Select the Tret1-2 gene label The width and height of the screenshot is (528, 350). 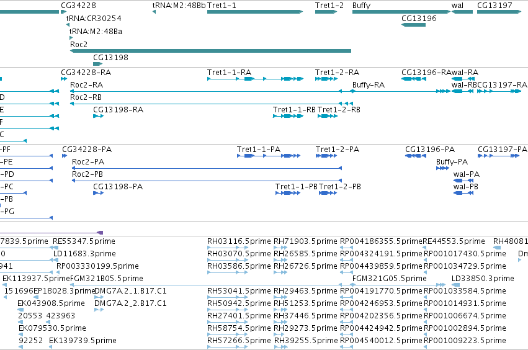(x=329, y=6)
